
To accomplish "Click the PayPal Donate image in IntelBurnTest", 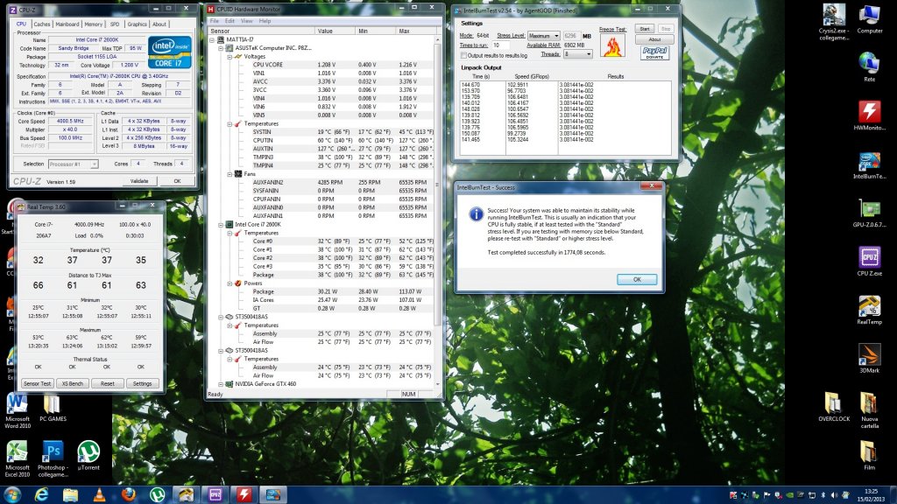I will (x=654, y=53).
